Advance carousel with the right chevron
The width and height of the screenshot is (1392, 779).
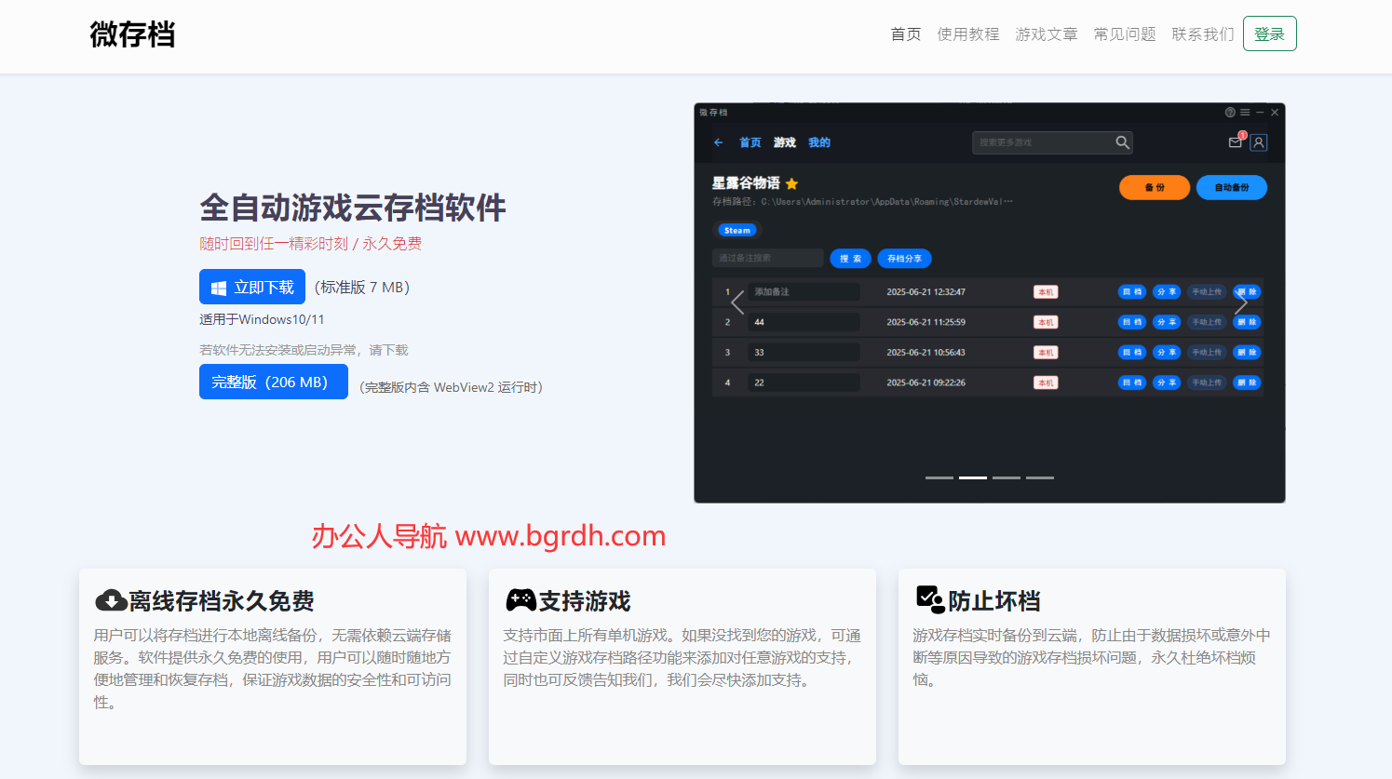[1240, 303]
